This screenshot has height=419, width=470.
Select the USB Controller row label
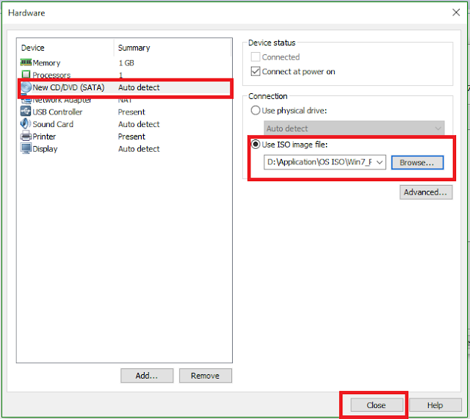(57, 112)
